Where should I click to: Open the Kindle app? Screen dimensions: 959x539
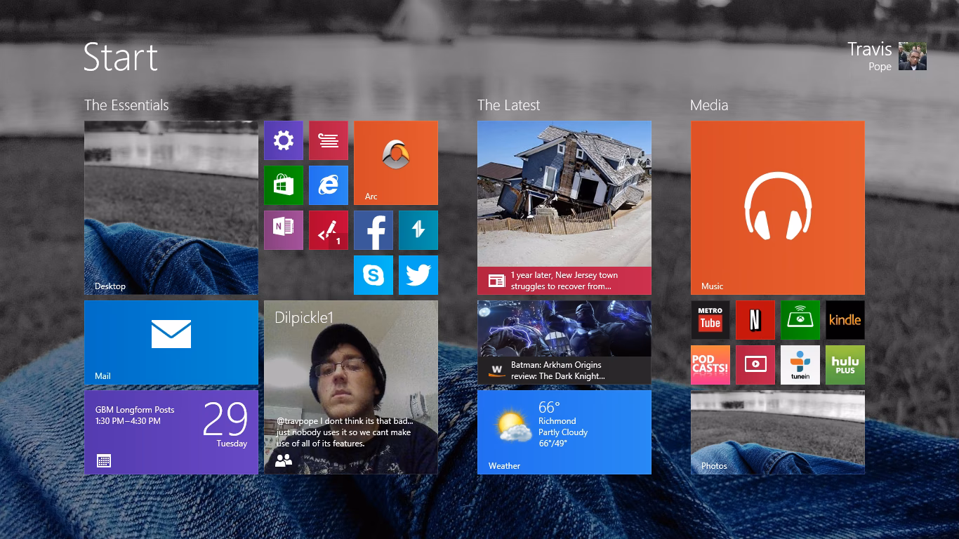[x=845, y=320]
